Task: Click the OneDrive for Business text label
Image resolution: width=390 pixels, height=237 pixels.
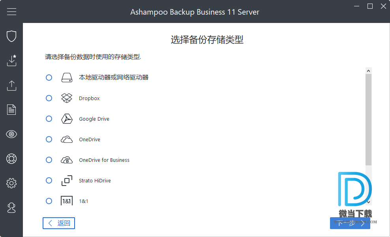Action: click(x=104, y=160)
